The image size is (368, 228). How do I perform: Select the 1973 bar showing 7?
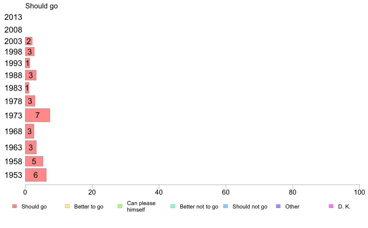click(37, 115)
